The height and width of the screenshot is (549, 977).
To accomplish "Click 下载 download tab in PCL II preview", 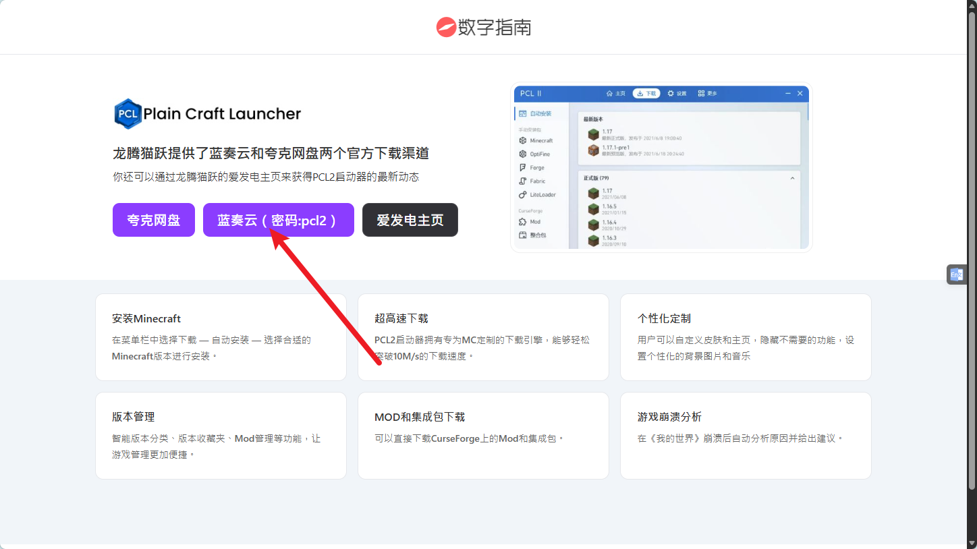I will tap(646, 93).
